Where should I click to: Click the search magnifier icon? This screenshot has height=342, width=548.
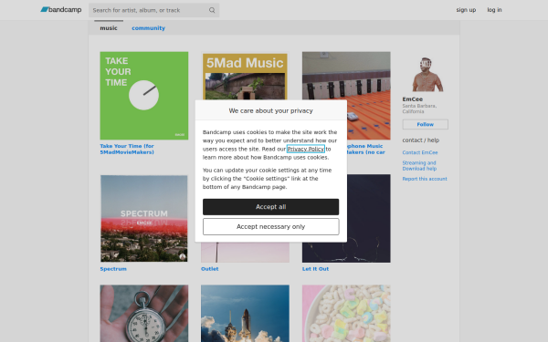pos(212,10)
